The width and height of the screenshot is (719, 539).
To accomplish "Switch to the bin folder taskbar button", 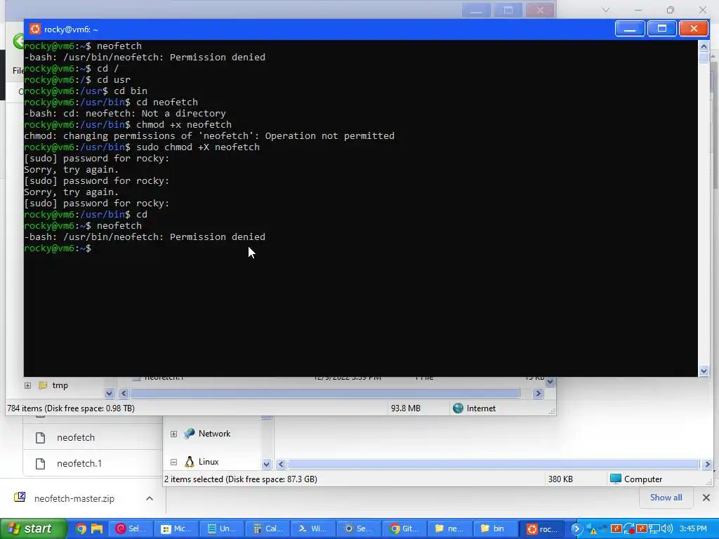I will [x=495, y=528].
